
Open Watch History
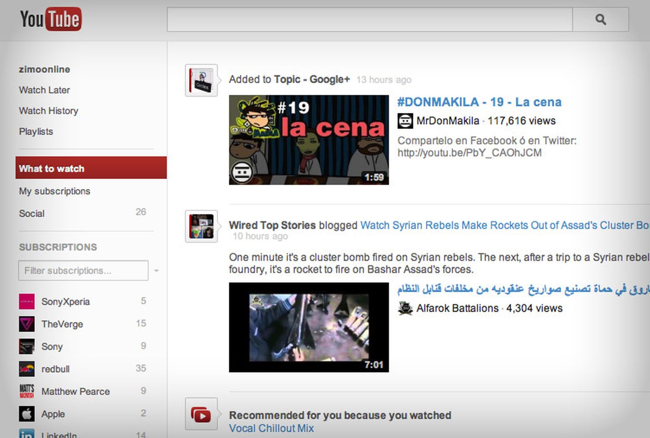(x=49, y=111)
